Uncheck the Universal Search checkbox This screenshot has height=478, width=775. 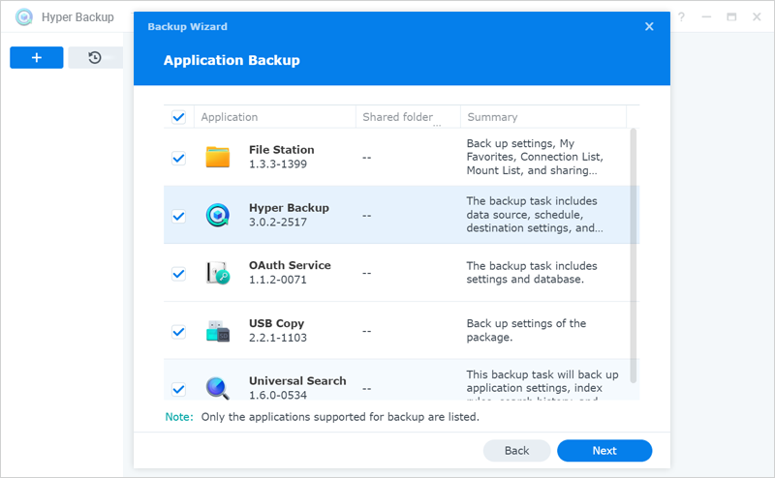tap(178, 389)
